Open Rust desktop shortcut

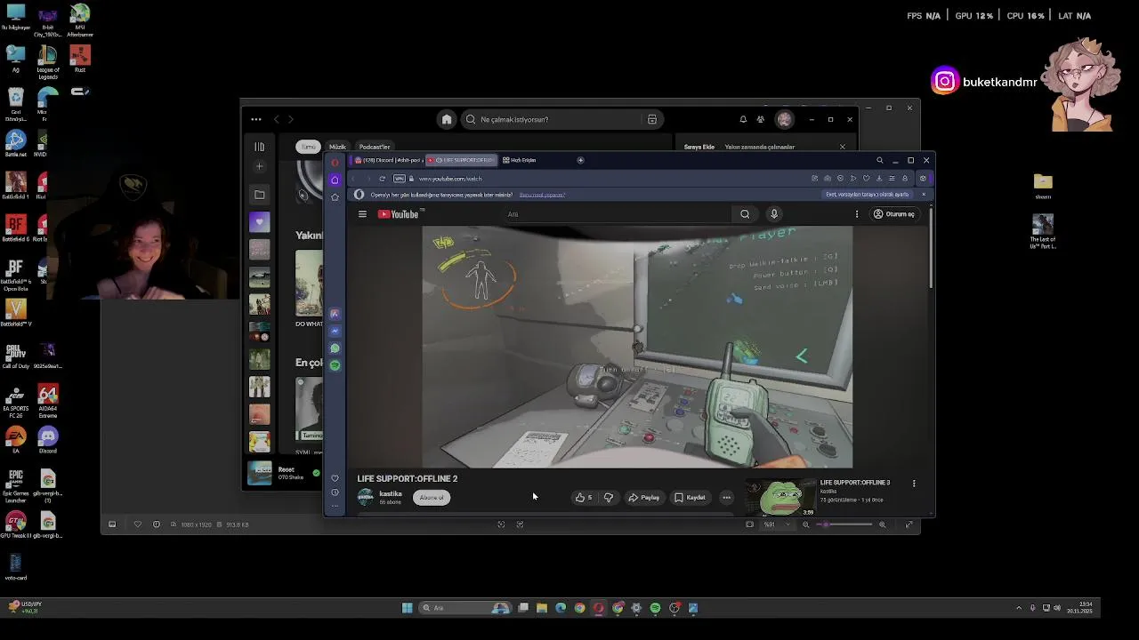[80, 60]
